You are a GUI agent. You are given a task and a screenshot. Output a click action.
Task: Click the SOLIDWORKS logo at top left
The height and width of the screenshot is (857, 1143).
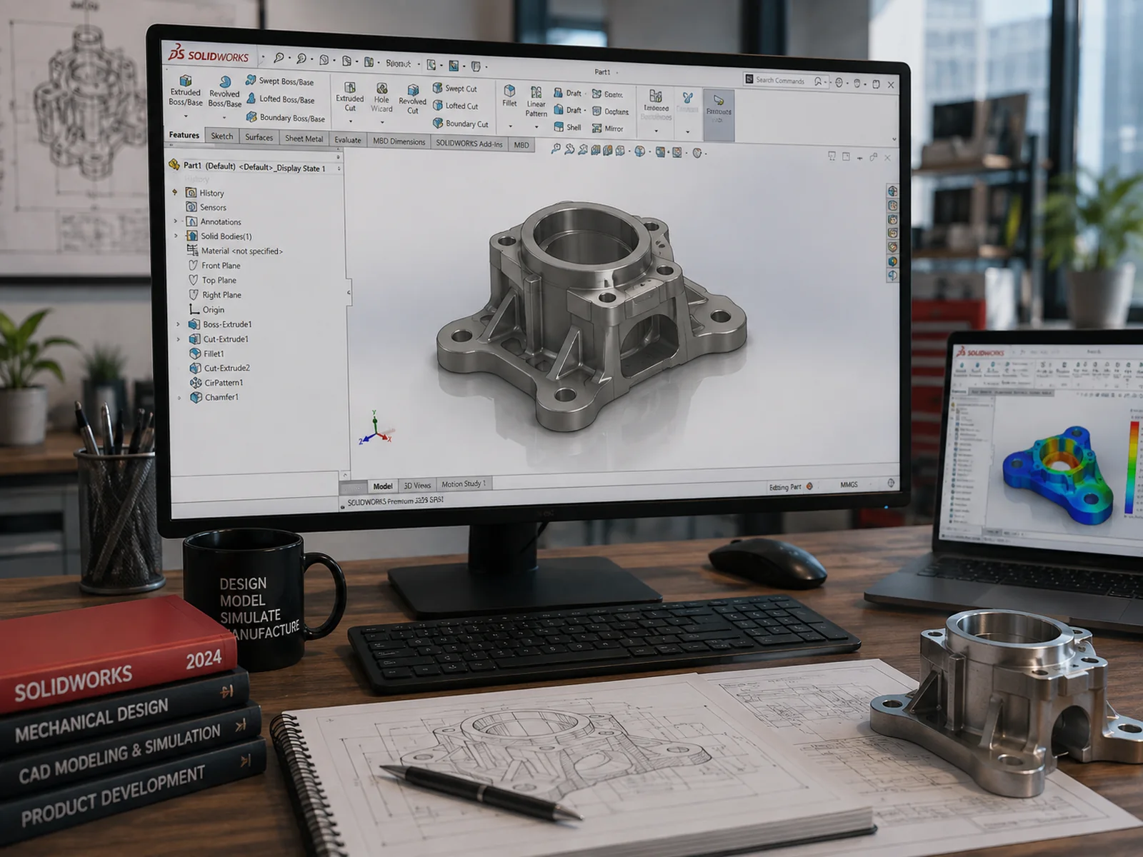point(209,55)
